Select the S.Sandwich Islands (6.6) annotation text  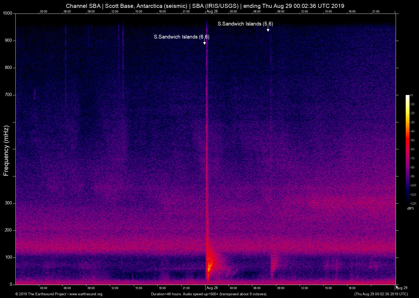click(x=181, y=37)
